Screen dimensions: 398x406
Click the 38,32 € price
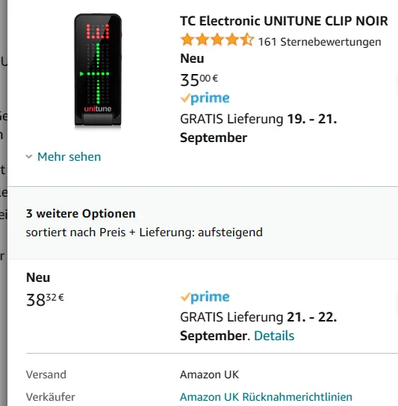(45, 299)
